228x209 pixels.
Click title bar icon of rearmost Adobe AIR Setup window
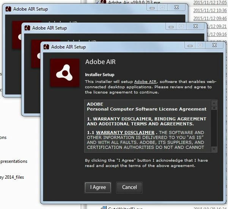[8, 9]
